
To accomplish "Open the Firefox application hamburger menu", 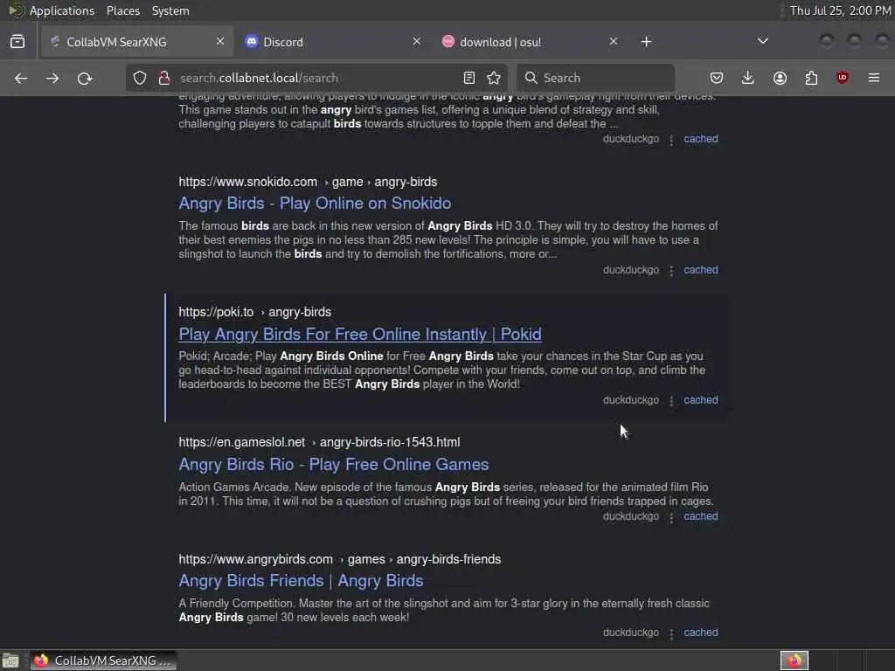I will click(x=874, y=78).
